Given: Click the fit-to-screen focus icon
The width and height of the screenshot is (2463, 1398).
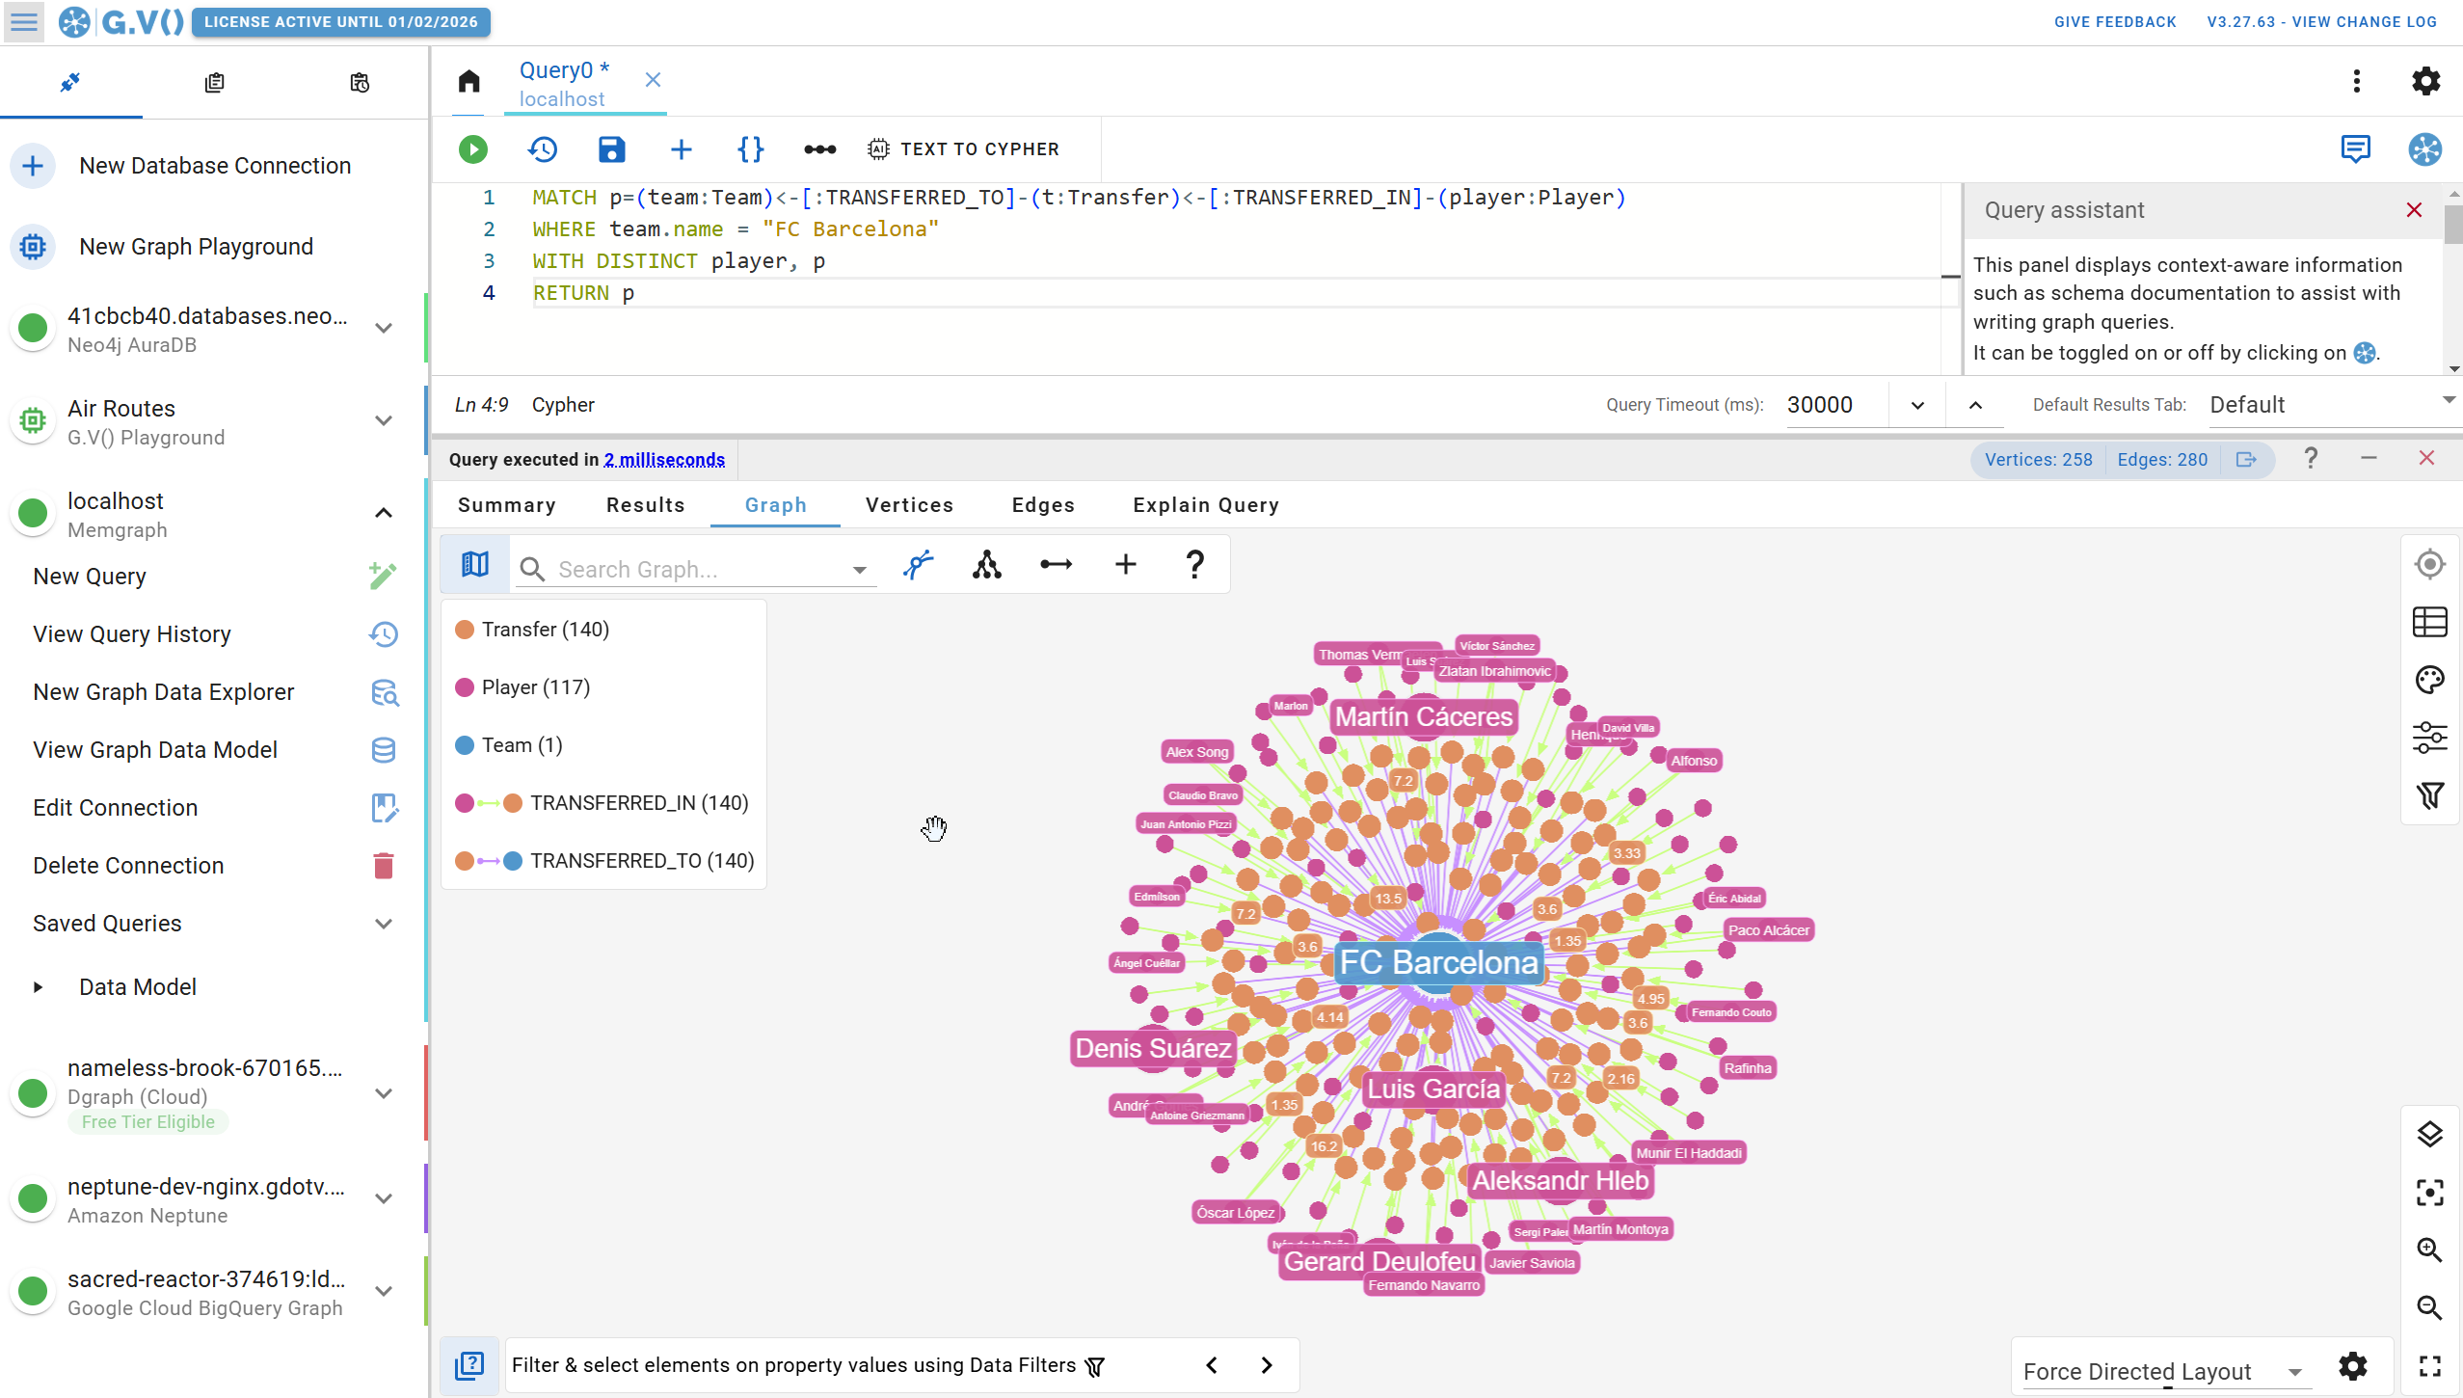Looking at the screenshot, I should click(x=2430, y=1193).
